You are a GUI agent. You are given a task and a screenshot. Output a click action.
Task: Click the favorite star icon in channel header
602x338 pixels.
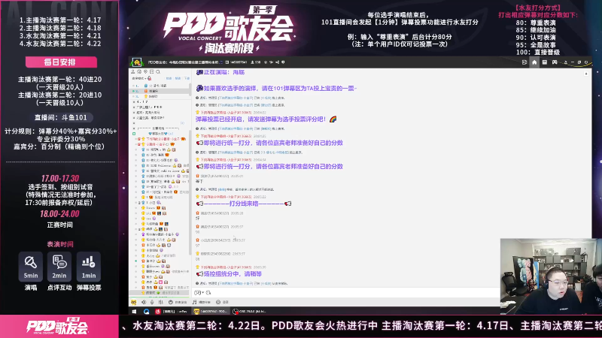[266, 62]
